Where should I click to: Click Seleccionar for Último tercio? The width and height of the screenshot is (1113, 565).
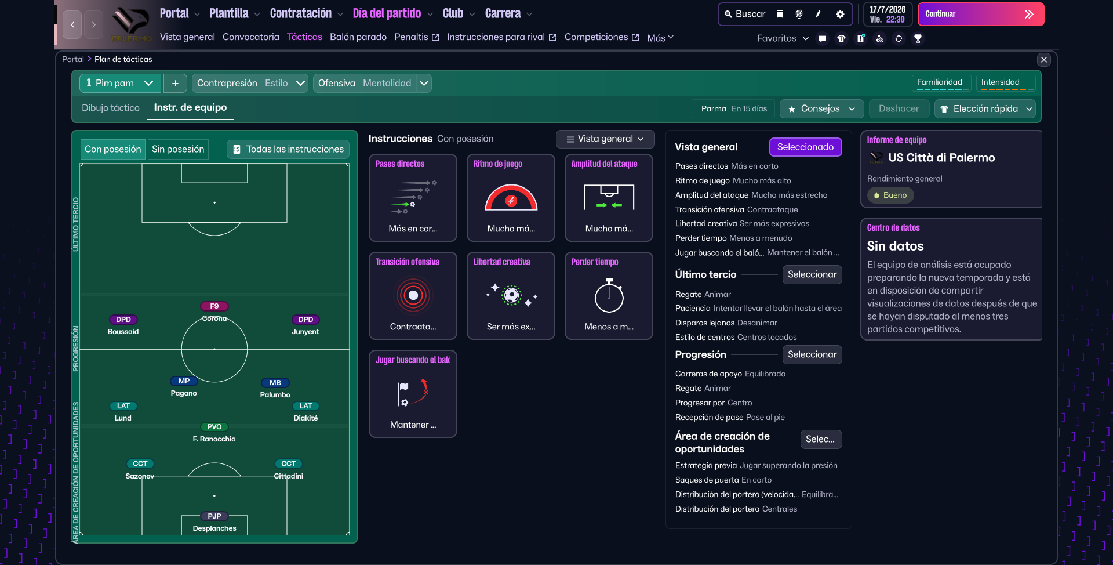point(812,275)
